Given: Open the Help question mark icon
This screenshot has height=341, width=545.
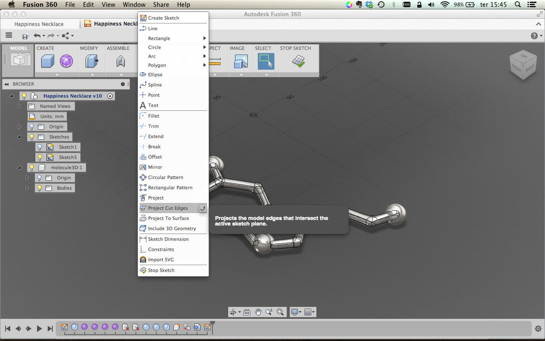Looking at the screenshot, I should [534, 36].
